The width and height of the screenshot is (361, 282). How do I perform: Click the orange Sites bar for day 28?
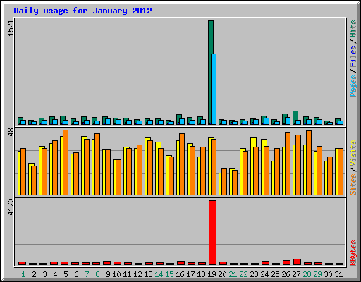pyautogui.click(x=309, y=163)
